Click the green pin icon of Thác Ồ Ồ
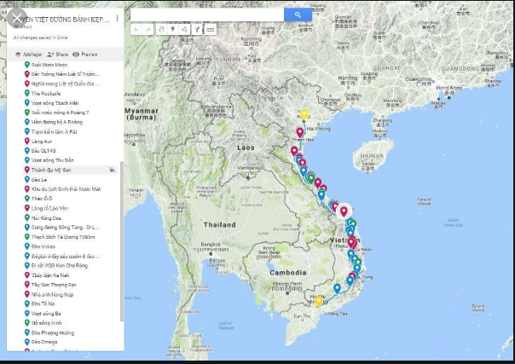This screenshot has width=515, height=364. point(27,199)
